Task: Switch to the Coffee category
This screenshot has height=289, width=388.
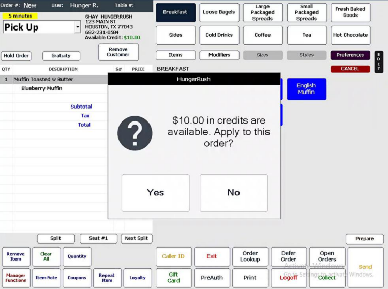Action: tap(262, 35)
